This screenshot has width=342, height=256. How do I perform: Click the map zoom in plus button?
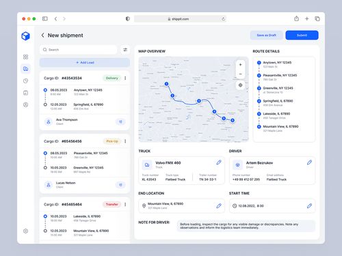[x=240, y=65]
